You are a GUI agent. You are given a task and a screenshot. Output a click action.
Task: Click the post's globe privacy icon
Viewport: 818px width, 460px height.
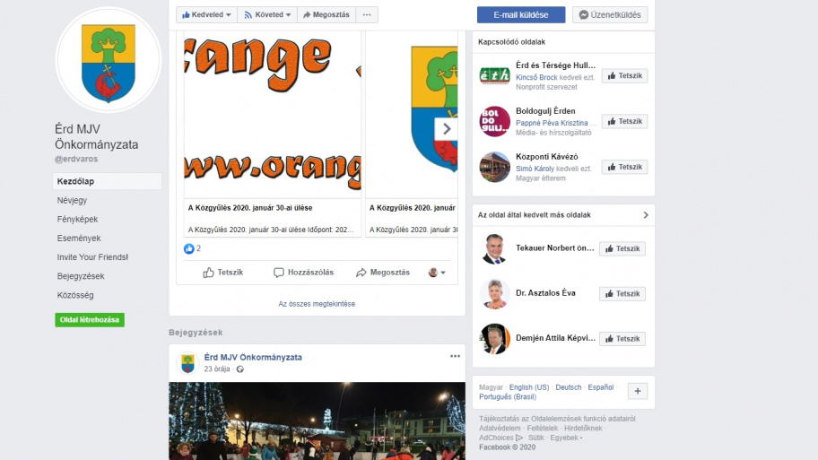click(x=240, y=369)
